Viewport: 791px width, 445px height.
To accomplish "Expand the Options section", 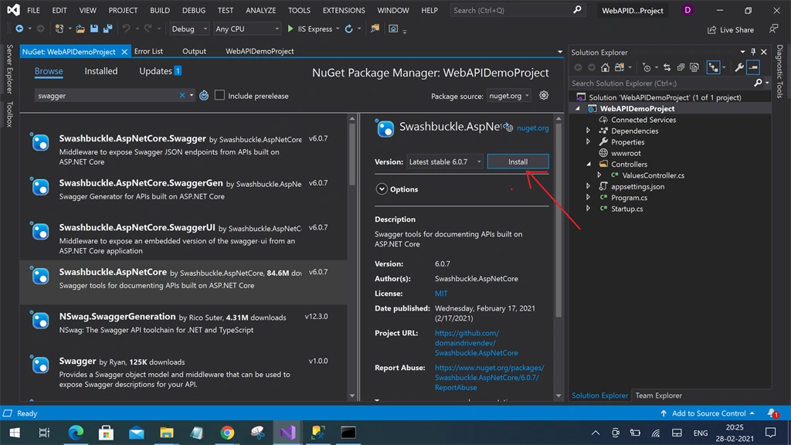I will pyautogui.click(x=382, y=189).
